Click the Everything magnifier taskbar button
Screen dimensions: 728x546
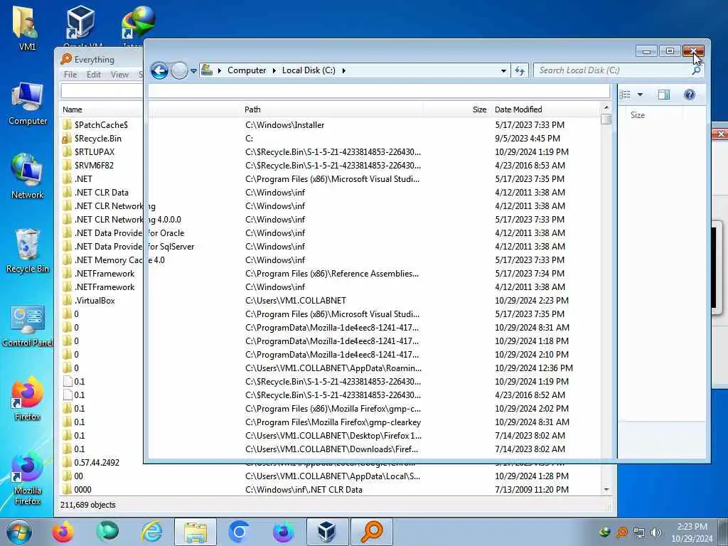tap(371, 532)
